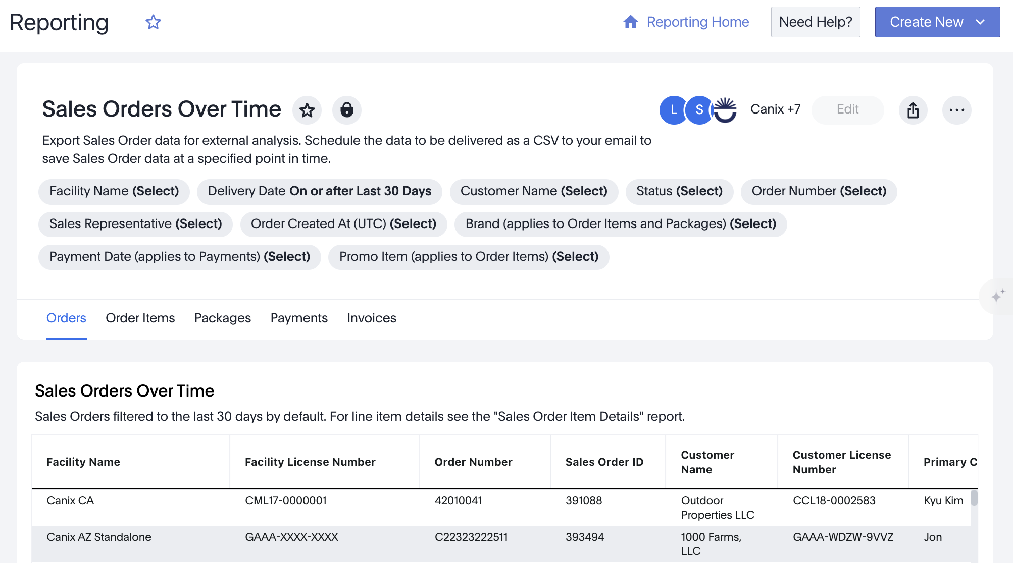Click the S user avatar
Image resolution: width=1013 pixels, height=563 pixels.
(699, 110)
